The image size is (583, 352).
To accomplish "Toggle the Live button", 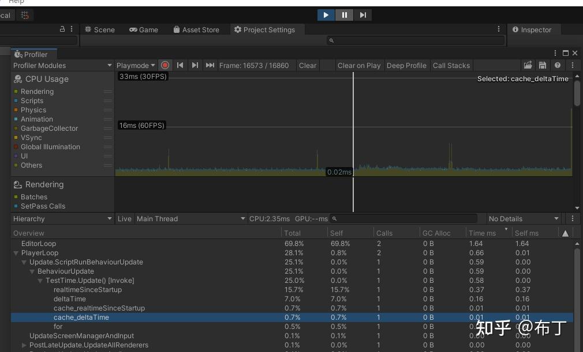I will [125, 218].
